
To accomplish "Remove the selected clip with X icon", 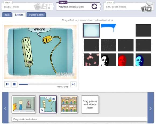I will pos(54,99).
